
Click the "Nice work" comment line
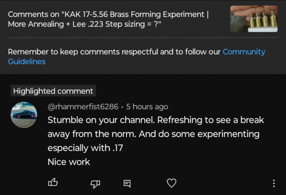tap(69, 162)
